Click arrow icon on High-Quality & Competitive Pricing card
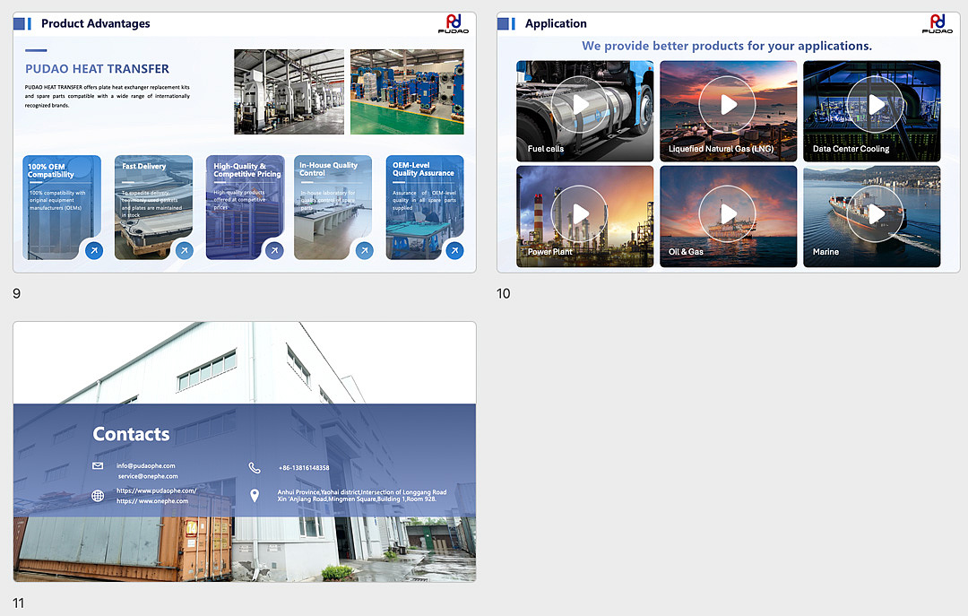968x616 pixels. coord(275,250)
